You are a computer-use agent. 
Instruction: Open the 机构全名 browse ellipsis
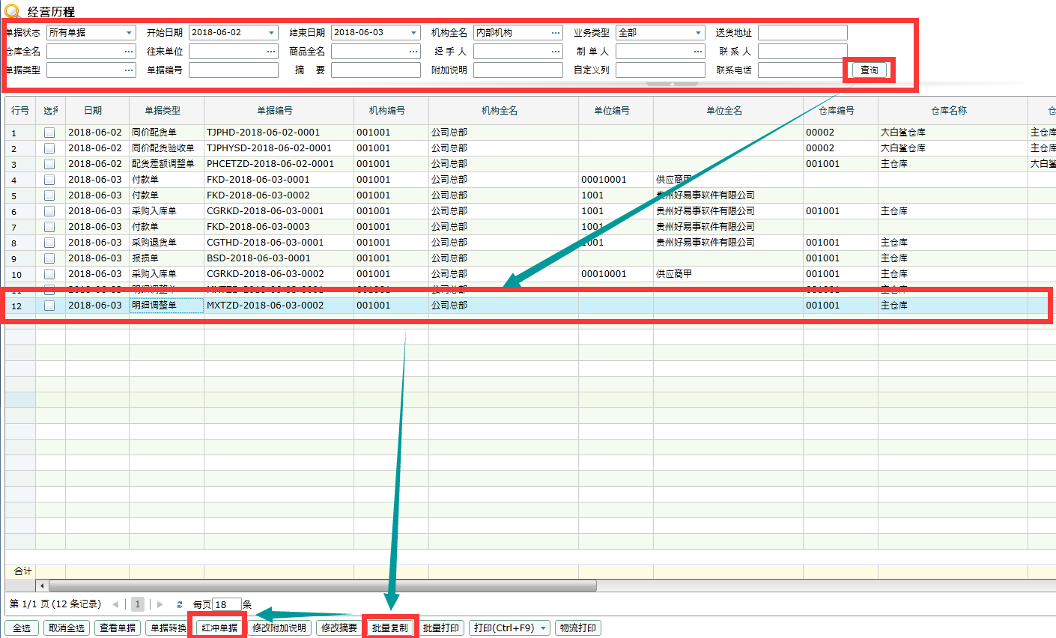(x=556, y=33)
